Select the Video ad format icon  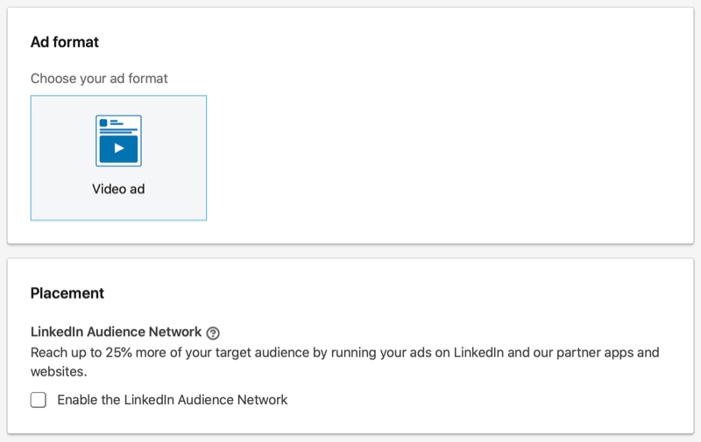pyautogui.click(x=118, y=141)
